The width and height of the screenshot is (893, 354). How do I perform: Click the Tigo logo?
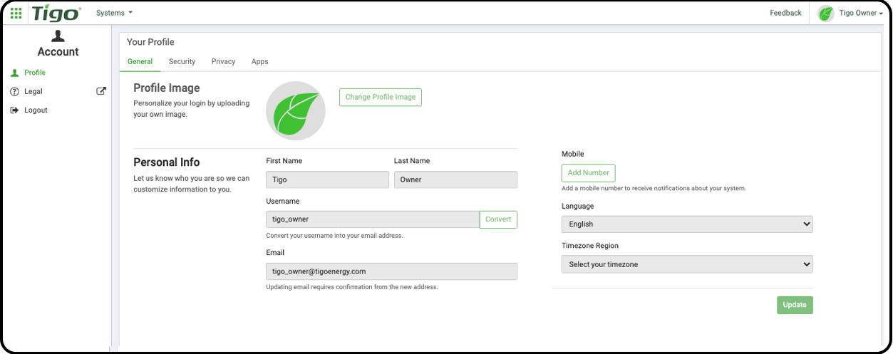[56, 13]
